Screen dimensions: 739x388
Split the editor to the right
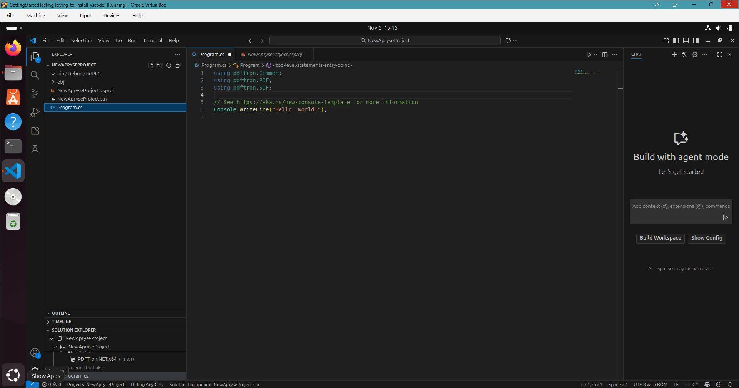tap(604, 55)
